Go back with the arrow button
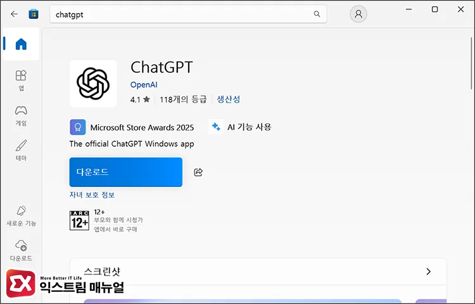This screenshot has height=304, width=475. click(x=14, y=14)
